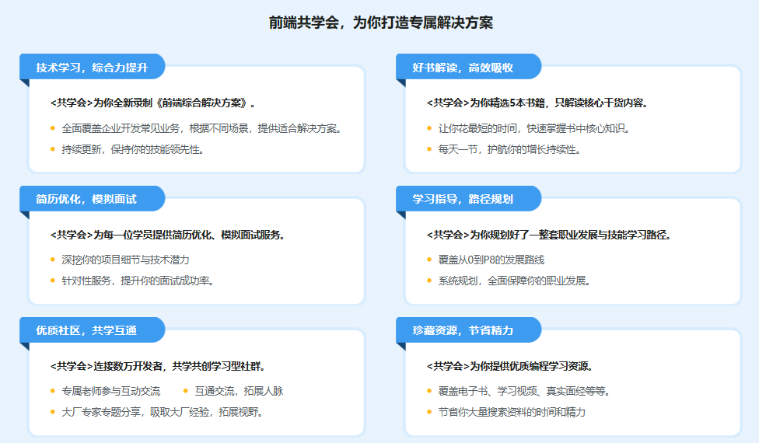Click the 简历优化，模拟面试 card label
Image resolution: width=759 pixels, height=443 pixels.
(x=86, y=199)
